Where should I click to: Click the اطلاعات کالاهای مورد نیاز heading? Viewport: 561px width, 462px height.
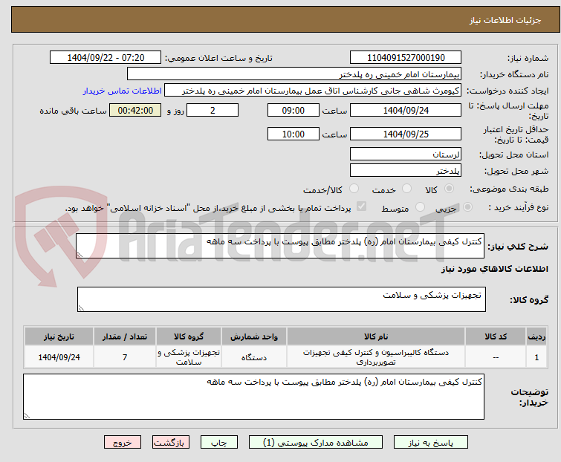point(494,269)
